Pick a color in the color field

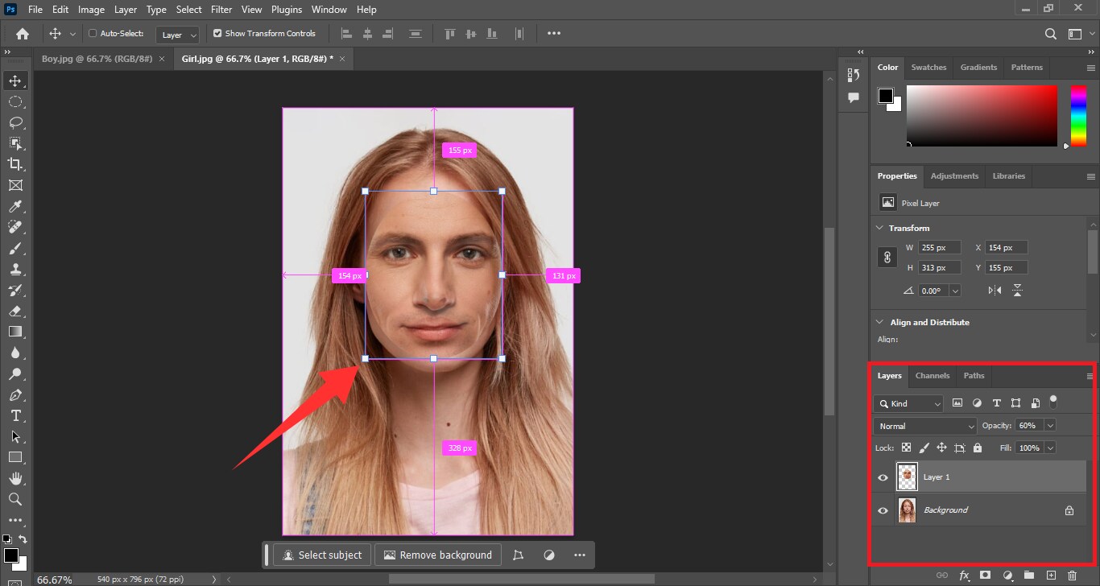coord(982,116)
